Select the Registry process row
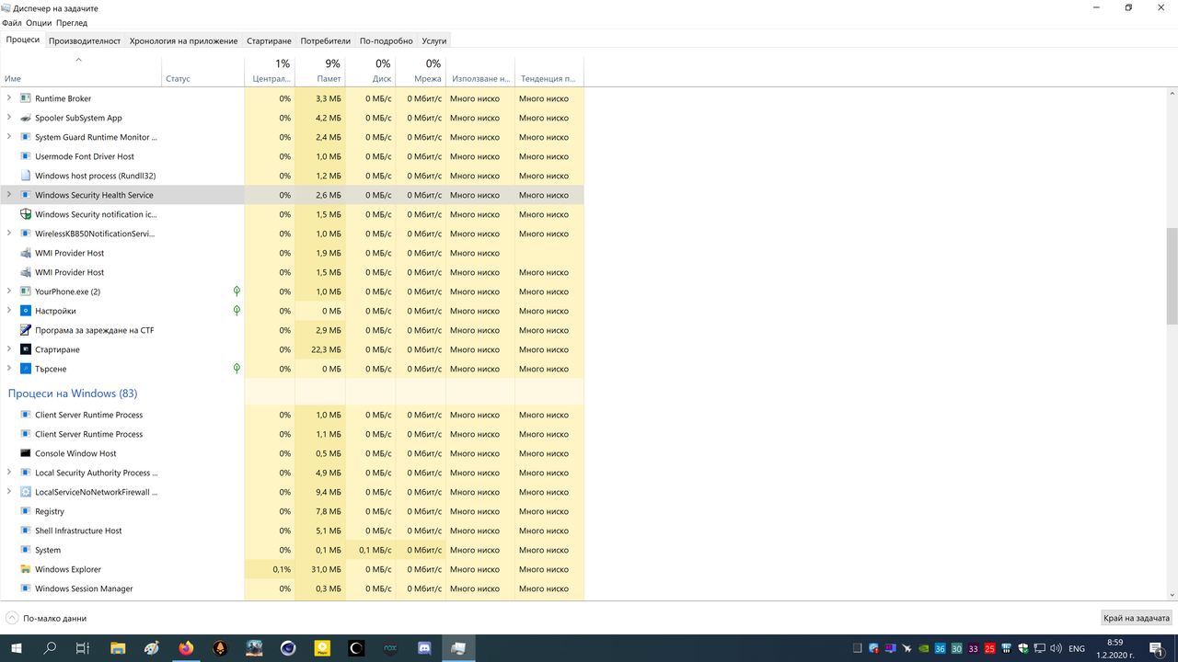The width and height of the screenshot is (1178, 662). click(292, 511)
